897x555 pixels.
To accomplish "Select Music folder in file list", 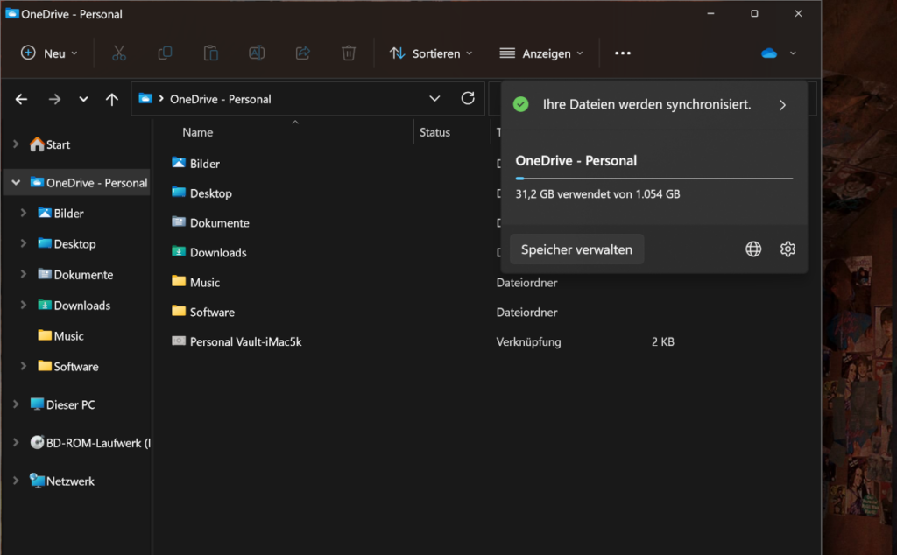I will click(205, 282).
